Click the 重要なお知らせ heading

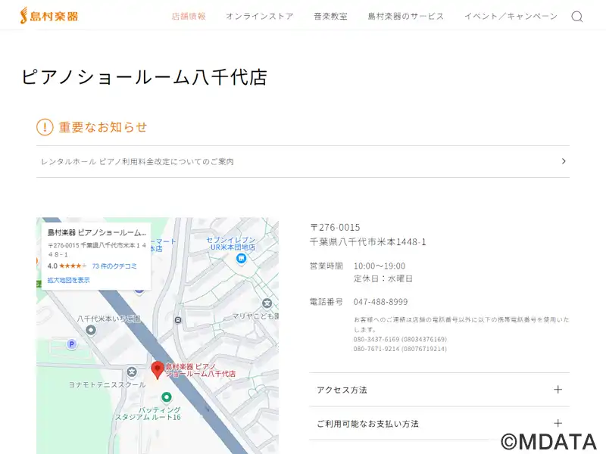(103, 127)
